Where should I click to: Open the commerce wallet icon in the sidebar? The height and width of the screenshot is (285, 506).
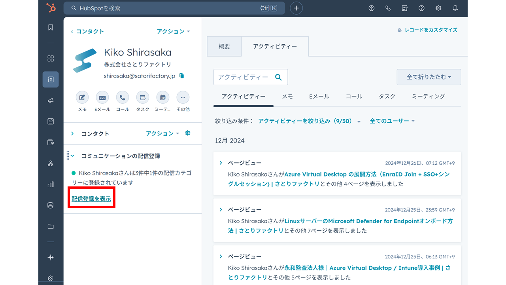point(51,142)
